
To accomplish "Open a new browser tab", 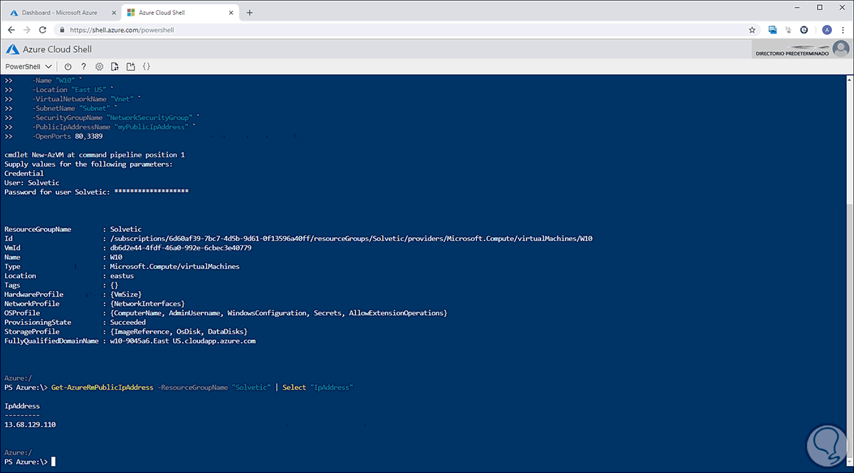I will click(249, 13).
